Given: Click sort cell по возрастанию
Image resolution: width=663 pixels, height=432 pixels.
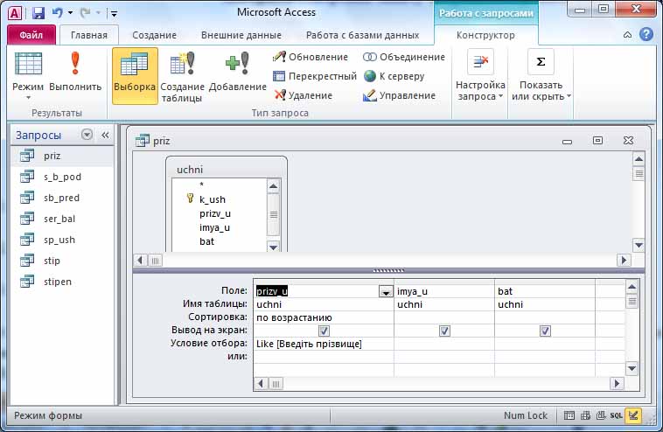Looking at the screenshot, I should [324, 317].
